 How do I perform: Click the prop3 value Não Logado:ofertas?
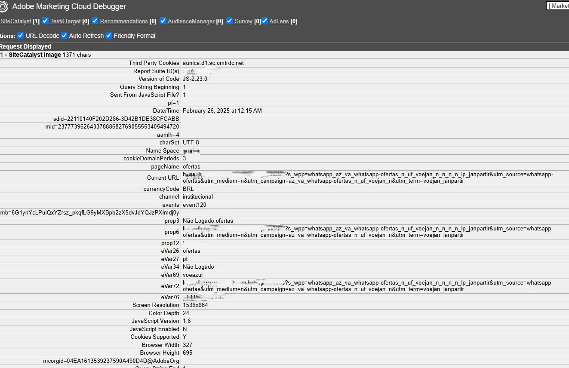pos(208,221)
